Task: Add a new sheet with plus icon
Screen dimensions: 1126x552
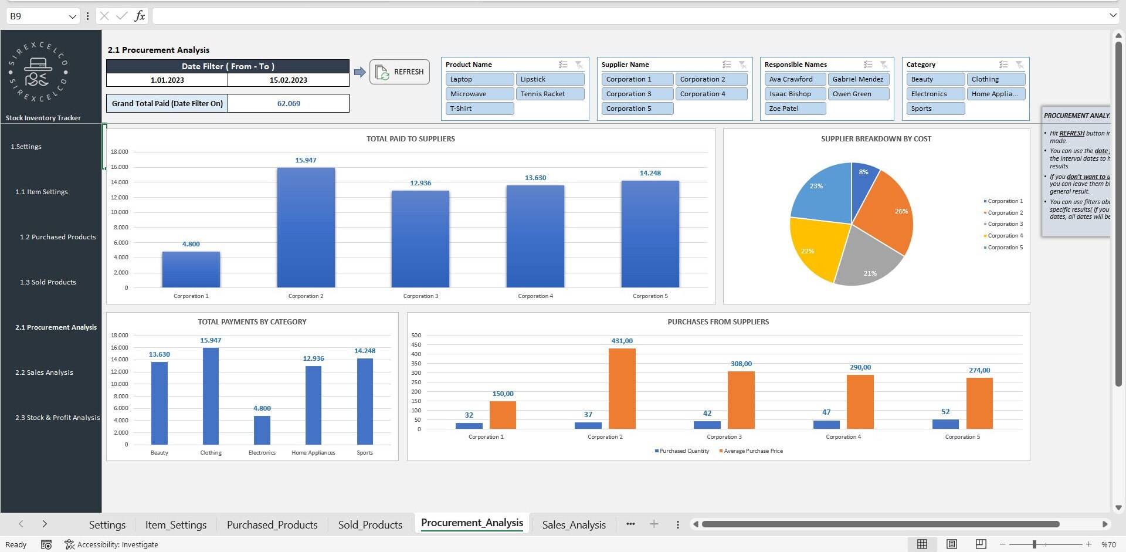Action: tap(654, 524)
